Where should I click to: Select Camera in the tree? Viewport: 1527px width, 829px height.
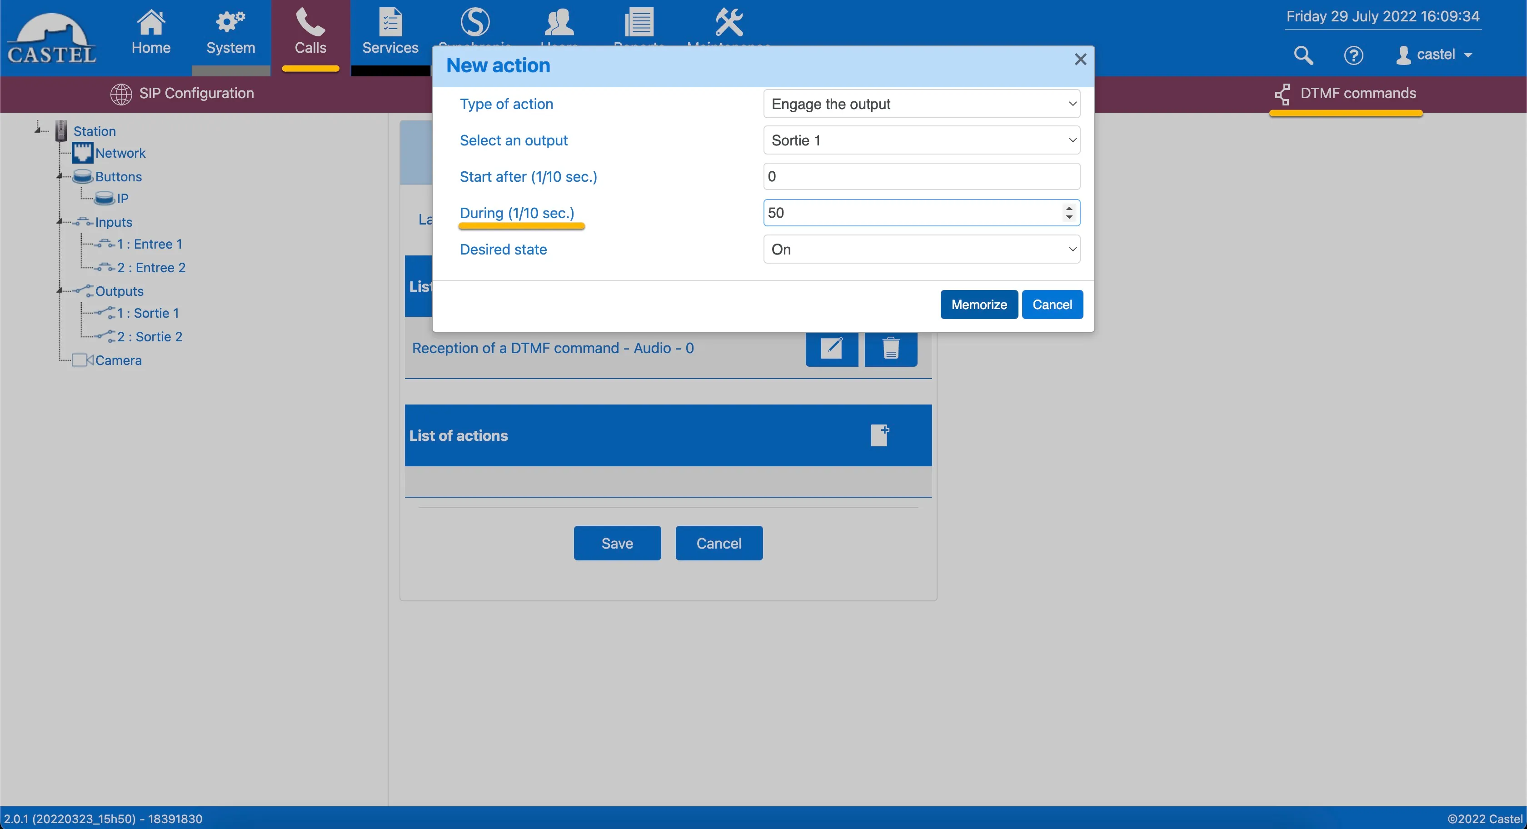[118, 360]
